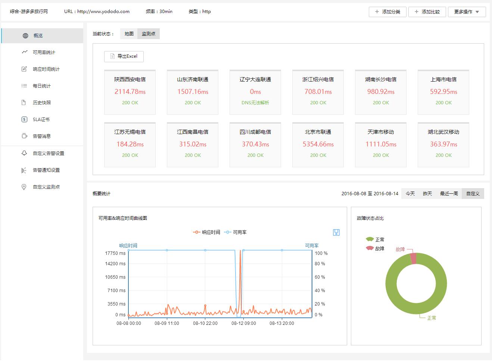
Task: Select the 自定义 date range option
Action: (473, 193)
